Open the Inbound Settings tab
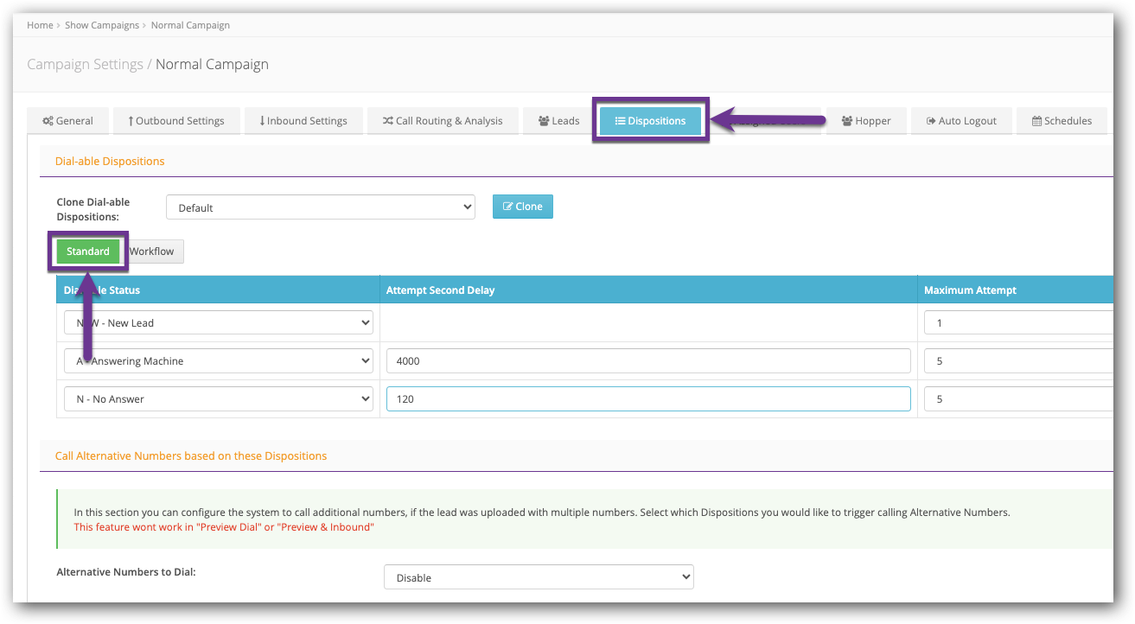The image size is (1135, 624). tap(303, 121)
